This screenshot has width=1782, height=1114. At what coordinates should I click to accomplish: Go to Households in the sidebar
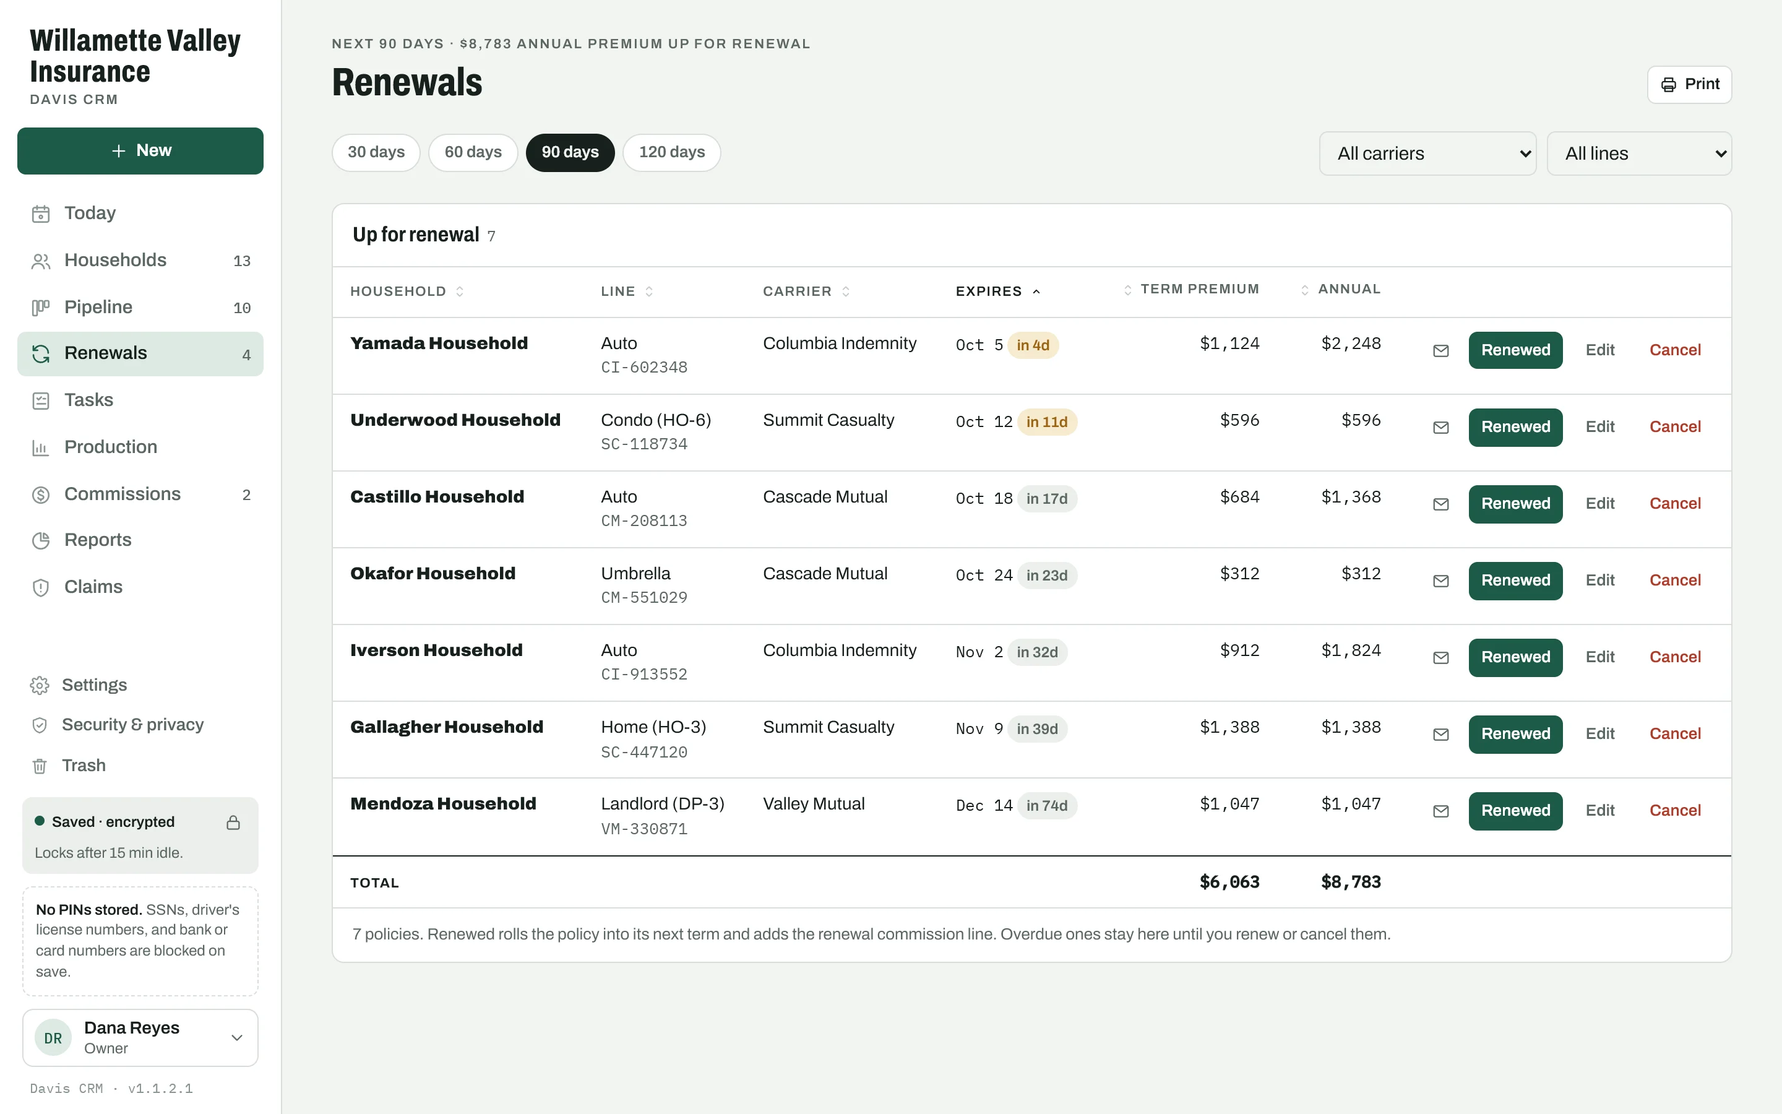tap(140, 260)
